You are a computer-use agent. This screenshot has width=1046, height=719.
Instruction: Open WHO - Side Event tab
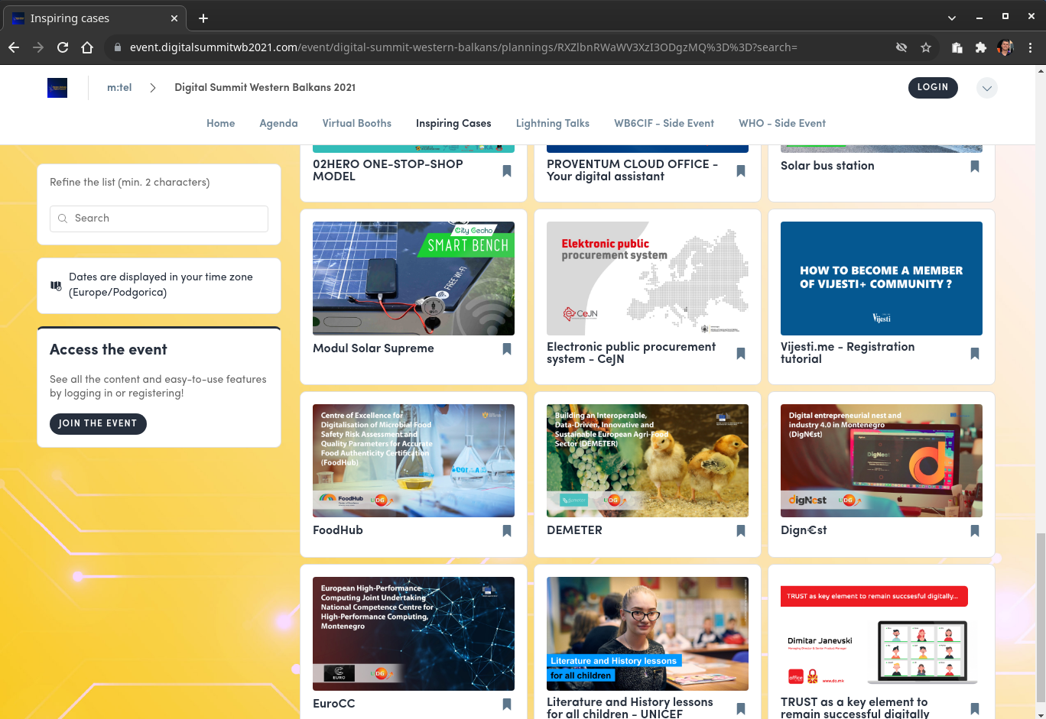782,123
